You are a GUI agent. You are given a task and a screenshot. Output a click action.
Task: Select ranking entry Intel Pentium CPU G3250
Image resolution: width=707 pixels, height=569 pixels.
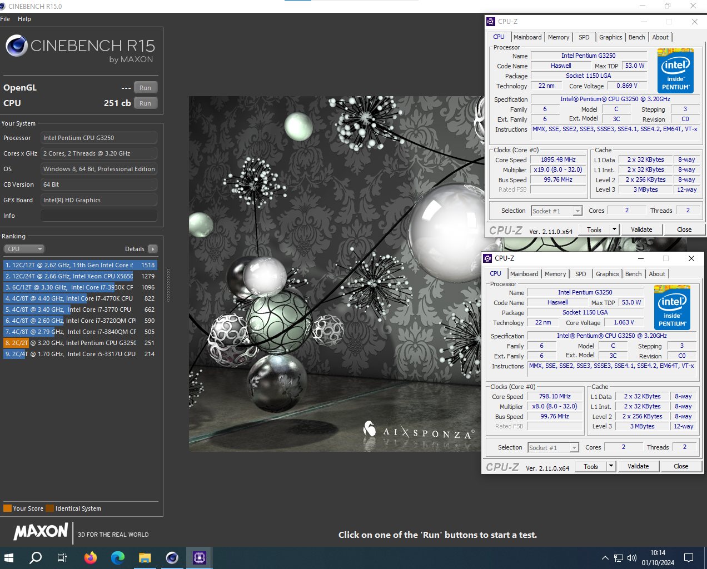pos(80,343)
